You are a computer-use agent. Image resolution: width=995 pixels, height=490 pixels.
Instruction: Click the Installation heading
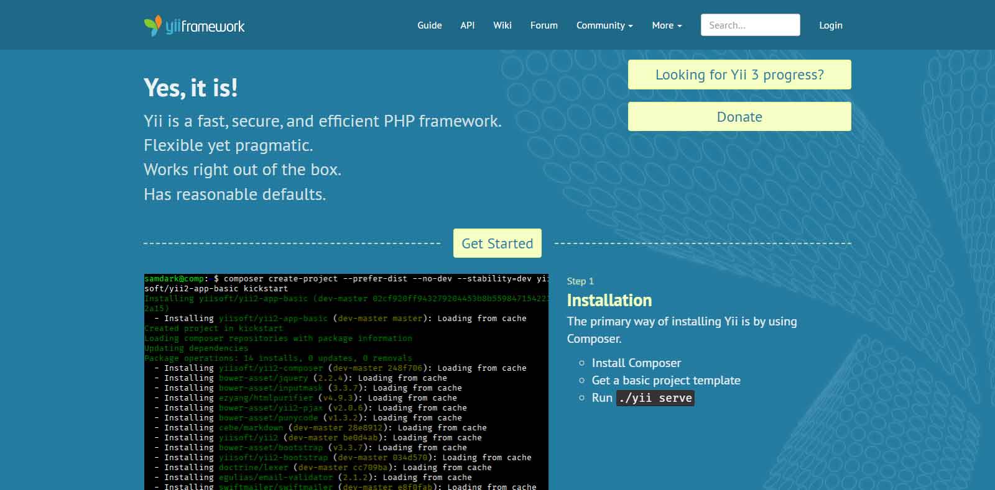609,301
